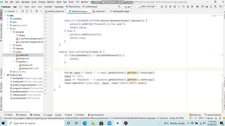Click the Make Project hammer icon
Viewport: 225px width, 126px height.
pyautogui.click(x=119, y=7)
